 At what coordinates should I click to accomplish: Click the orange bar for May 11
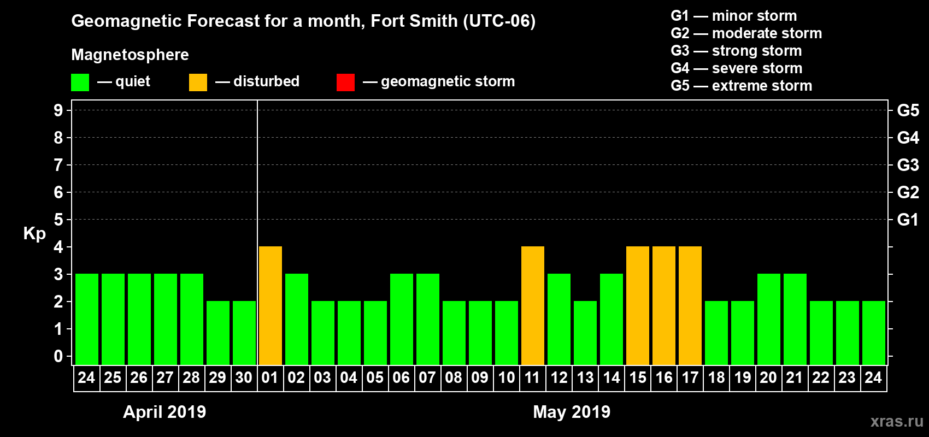[x=533, y=305]
